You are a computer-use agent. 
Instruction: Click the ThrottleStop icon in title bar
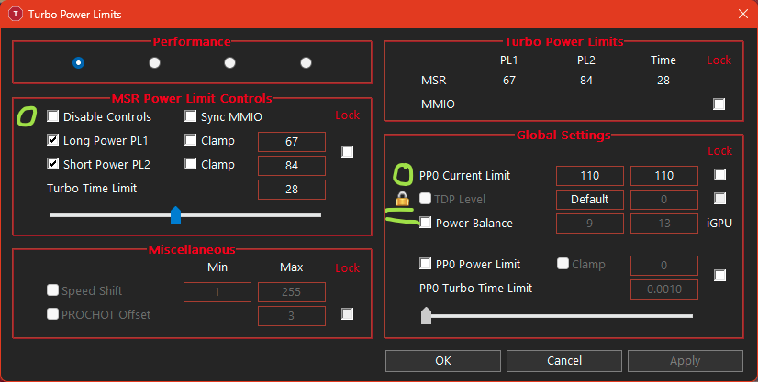[x=16, y=14]
